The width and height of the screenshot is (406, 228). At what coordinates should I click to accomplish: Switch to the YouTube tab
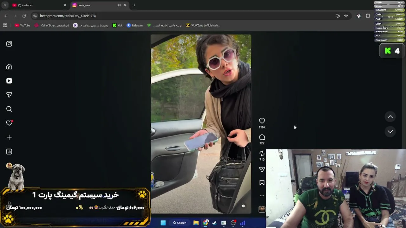point(38,5)
